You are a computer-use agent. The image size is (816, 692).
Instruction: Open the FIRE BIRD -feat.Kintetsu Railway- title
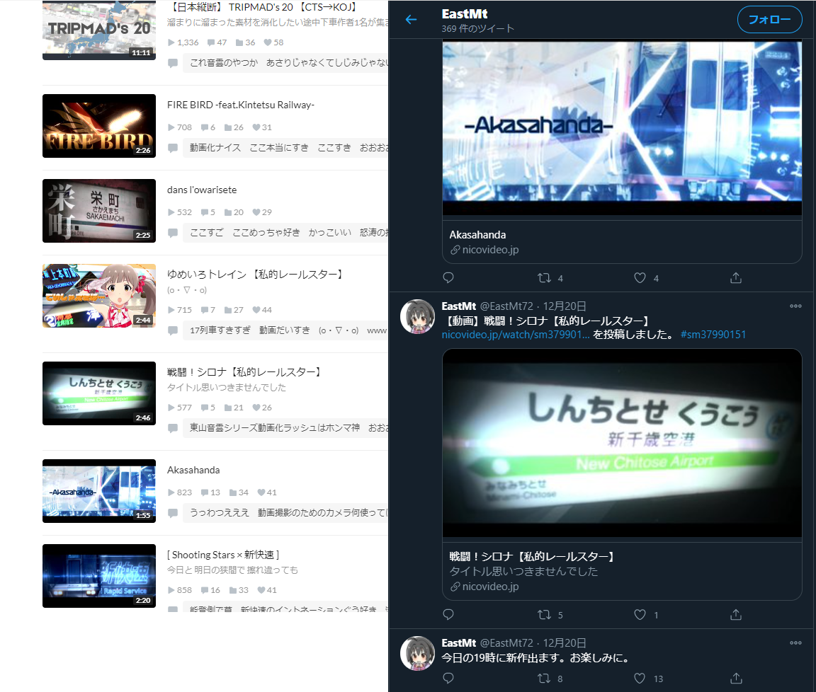(240, 105)
